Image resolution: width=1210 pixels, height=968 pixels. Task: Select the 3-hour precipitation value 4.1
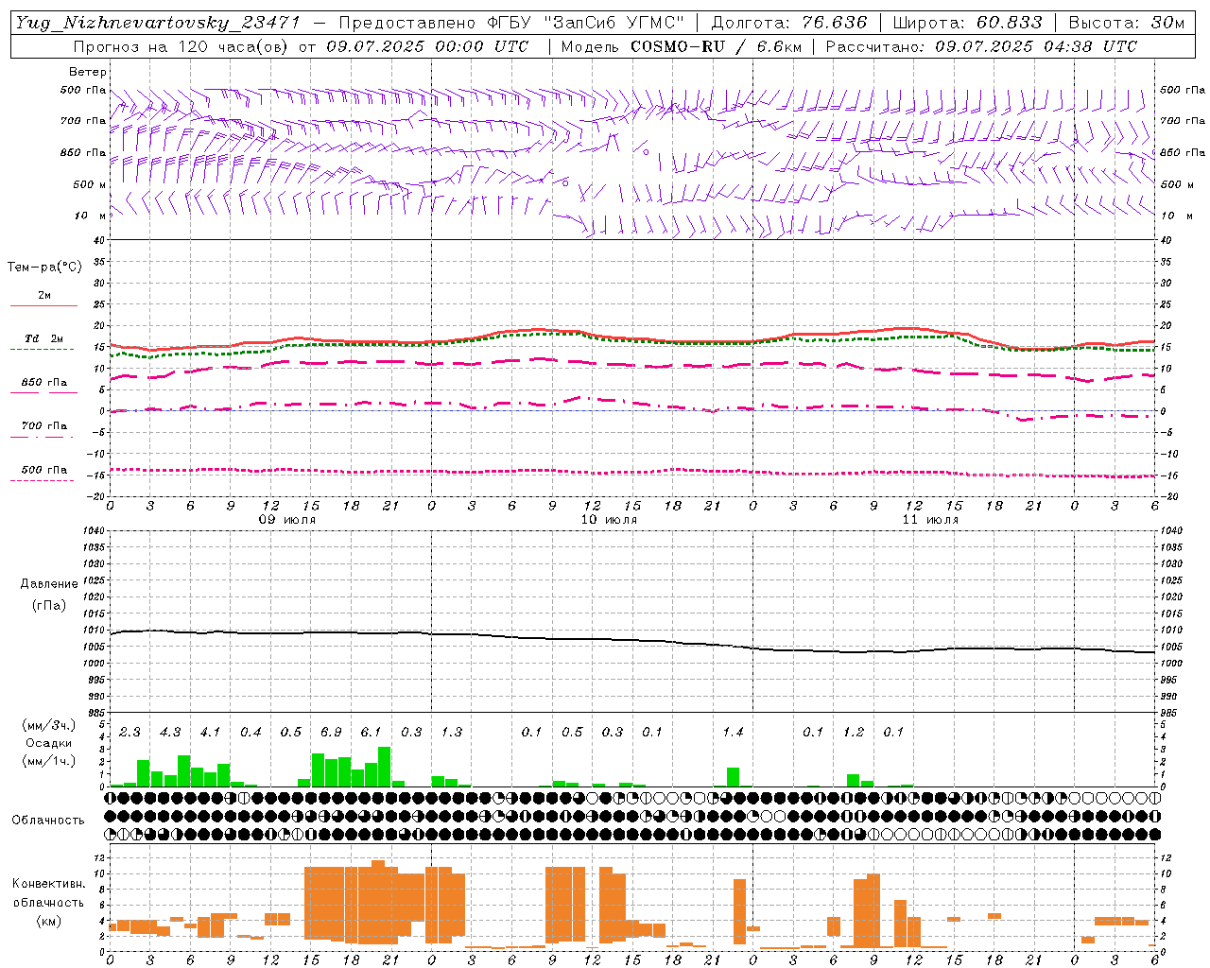click(x=210, y=732)
